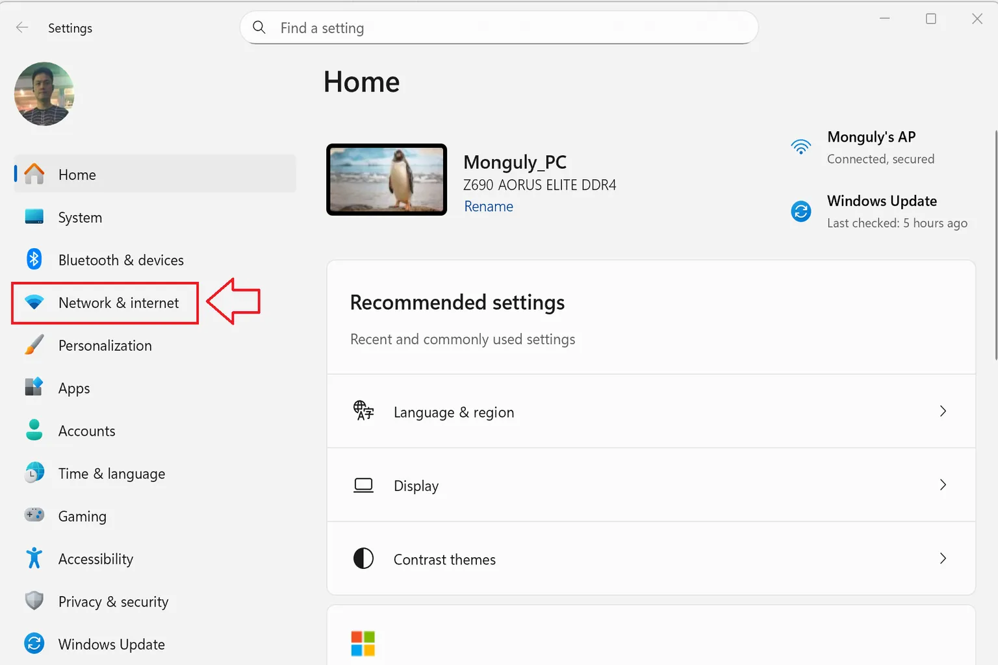This screenshot has height=665, width=998.
Task: Click Windows Update status at top right
Action: click(x=879, y=212)
